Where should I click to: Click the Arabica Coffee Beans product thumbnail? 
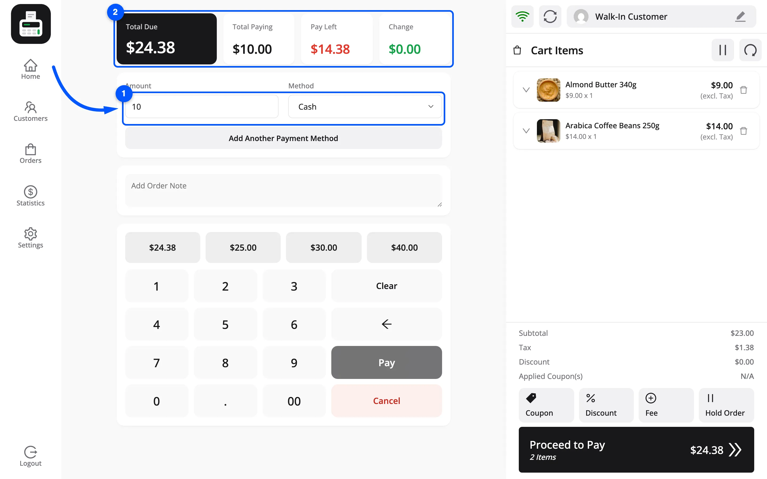click(x=548, y=131)
